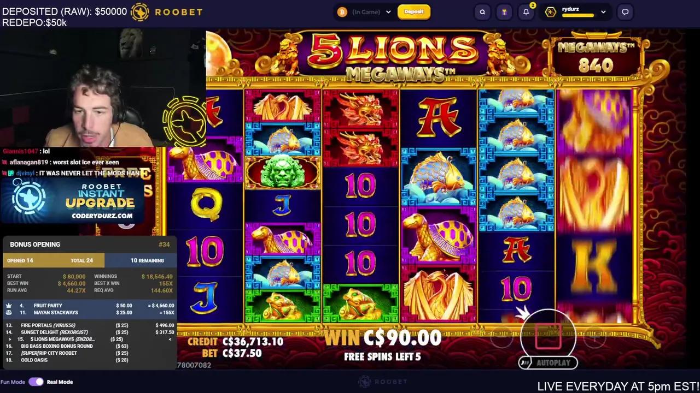Image resolution: width=700 pixels, height=393 pixels.
Task: Click the Bitcoin currency icon
Action: [342, 12]
